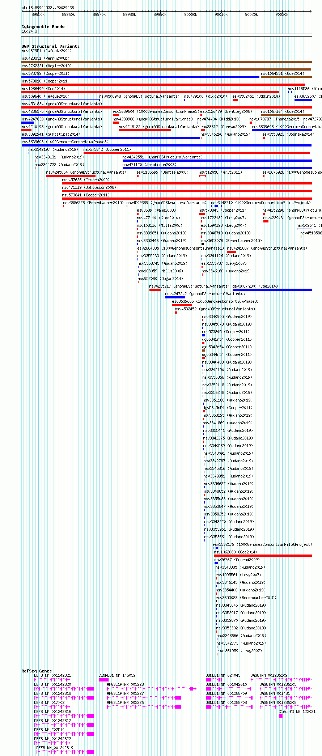Select nsv512458 (Arlt2011) label
Screen dimensions: 322x756
[x=220, y=172]
